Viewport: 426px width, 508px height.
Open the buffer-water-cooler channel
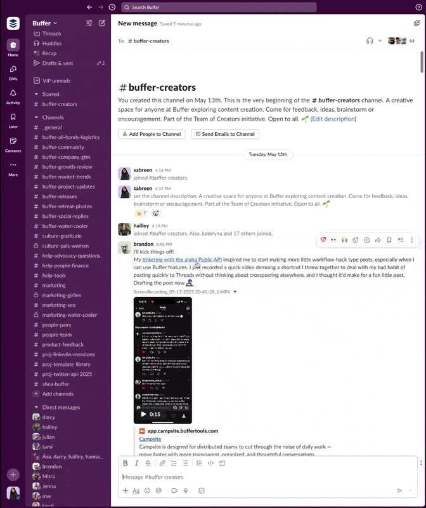[x=65, y=226]
